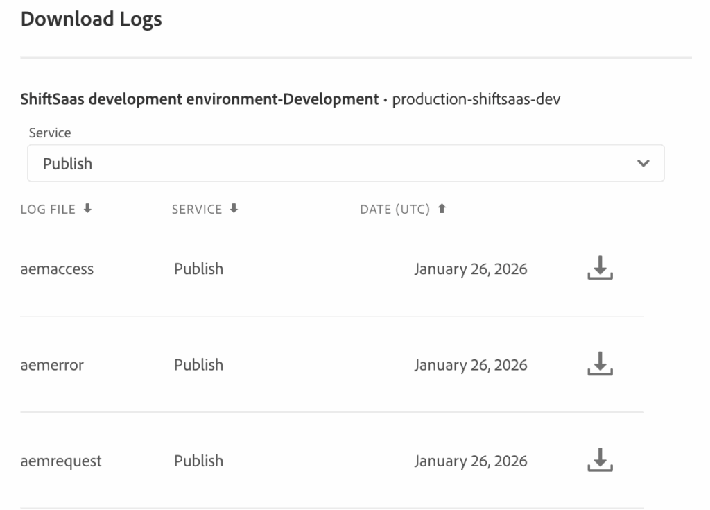Click the production-shiftsaas-dev environment label
This screenshot has height=510, width=710.
click(x=476, y=99)
